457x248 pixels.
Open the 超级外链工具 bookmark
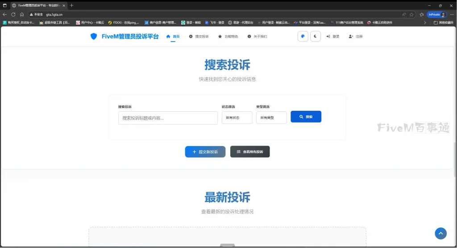(x=55, y=22)
